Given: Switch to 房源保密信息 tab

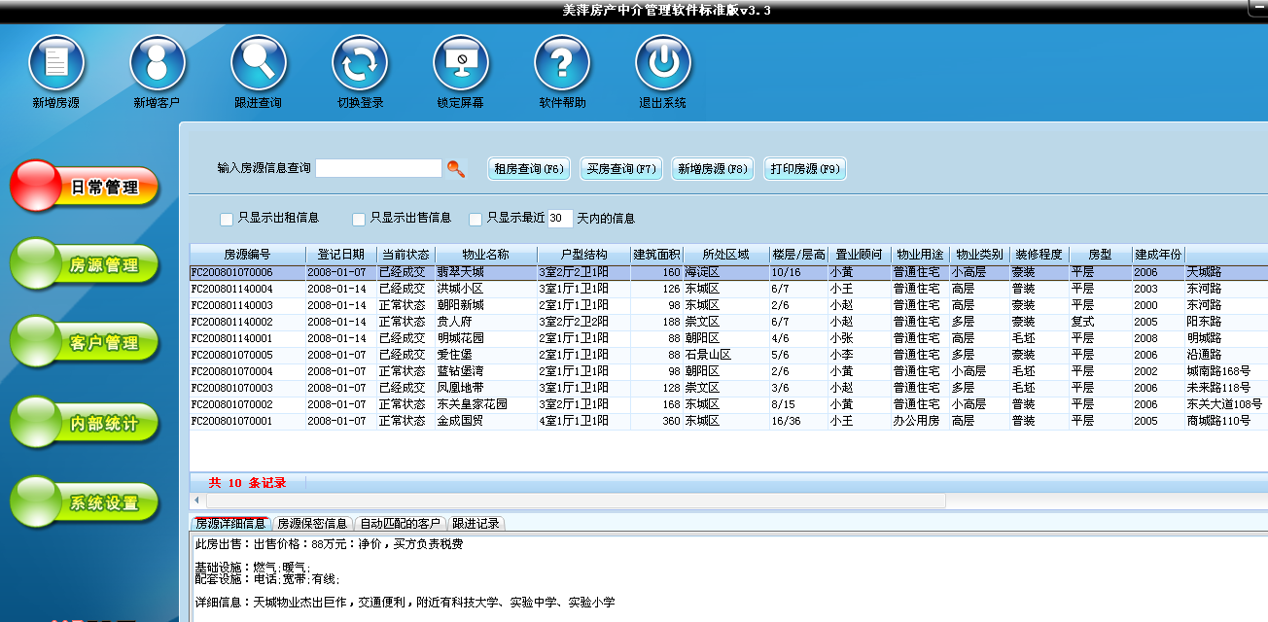Looking at the screenshot, I should [x=312, y=524].
